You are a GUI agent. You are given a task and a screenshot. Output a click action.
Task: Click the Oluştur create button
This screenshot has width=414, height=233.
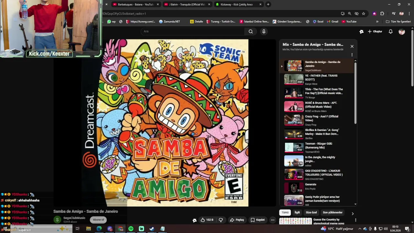point(375,31)
